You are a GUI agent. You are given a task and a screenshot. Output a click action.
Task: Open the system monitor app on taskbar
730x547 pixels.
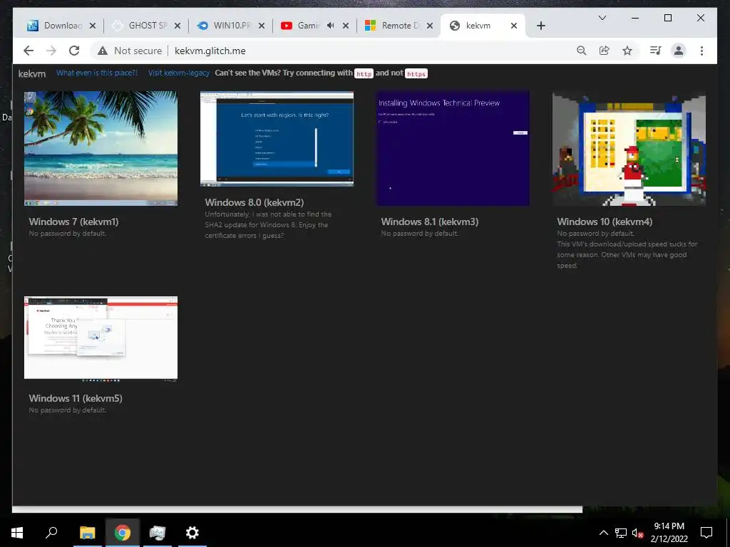coord(158,533)
